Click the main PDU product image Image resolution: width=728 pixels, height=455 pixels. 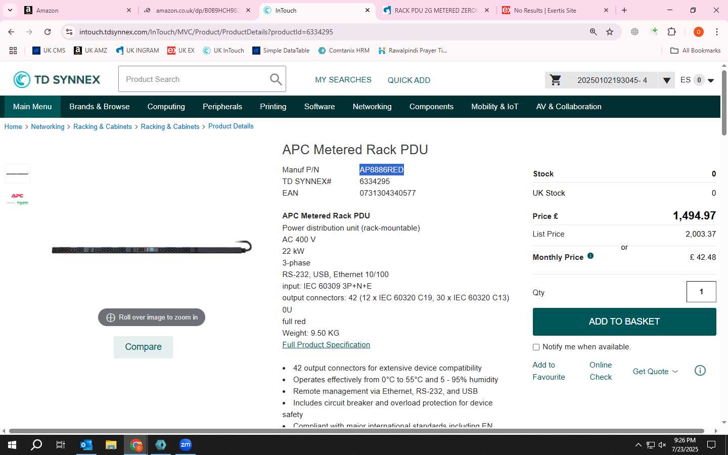point(152,247)
